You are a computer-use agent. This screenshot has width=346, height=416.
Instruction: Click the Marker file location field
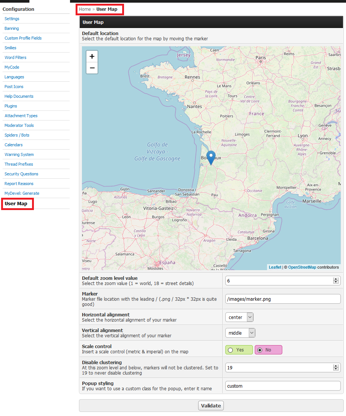coord(283,299)
